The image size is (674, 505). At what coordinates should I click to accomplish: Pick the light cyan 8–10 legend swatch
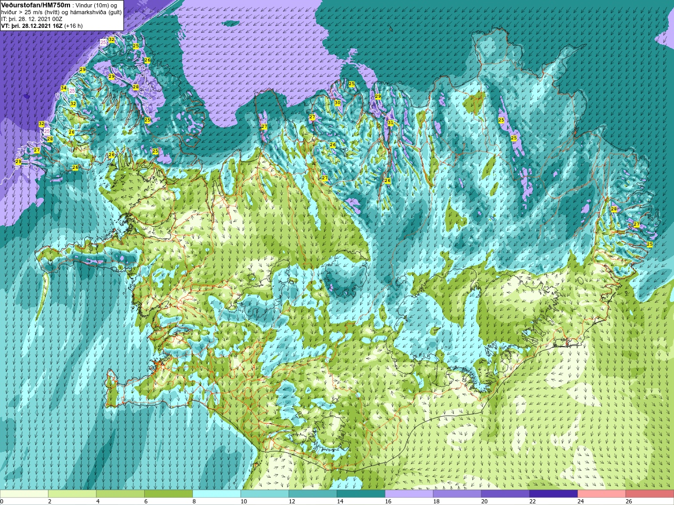tap(216, 494)
